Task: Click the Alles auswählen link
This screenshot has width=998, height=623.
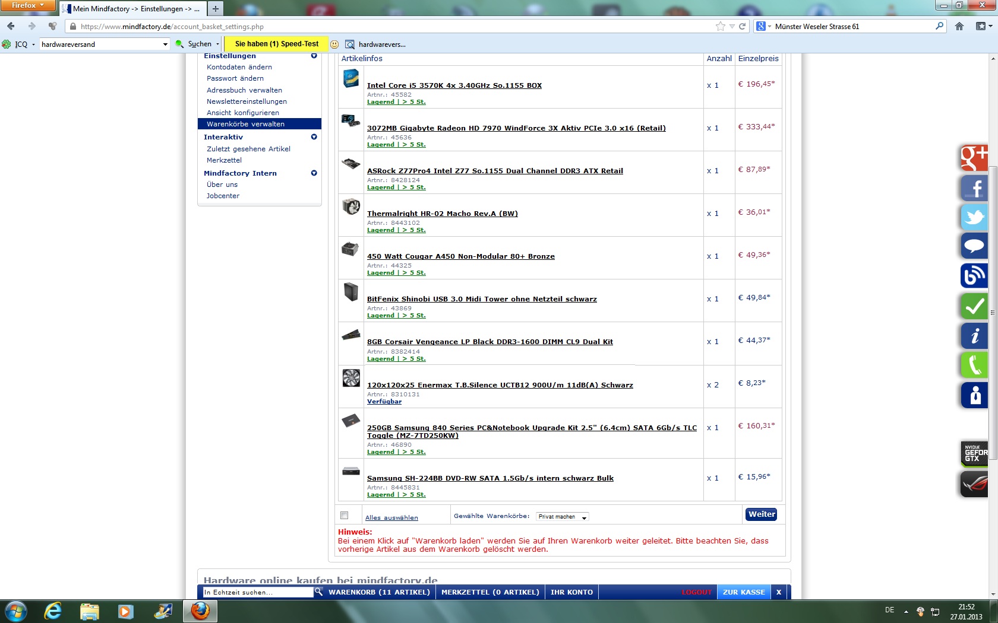Action: 391,518
